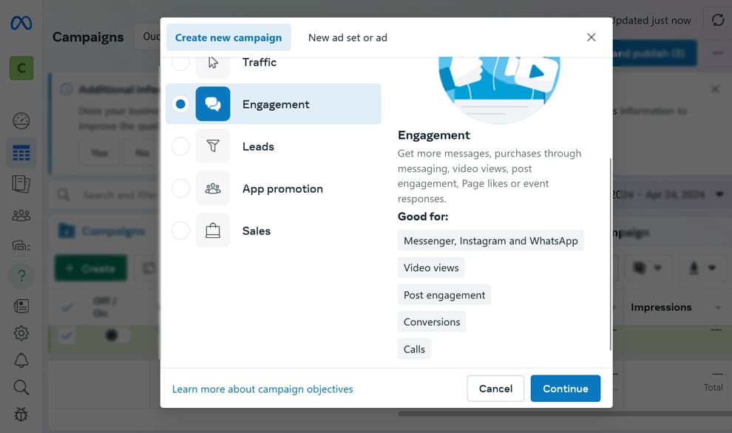Switch to New ad set or ad tab

[348, 38]
